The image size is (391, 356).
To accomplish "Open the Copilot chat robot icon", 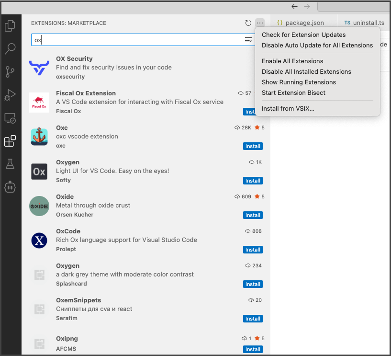I will [x=10, y=187].
